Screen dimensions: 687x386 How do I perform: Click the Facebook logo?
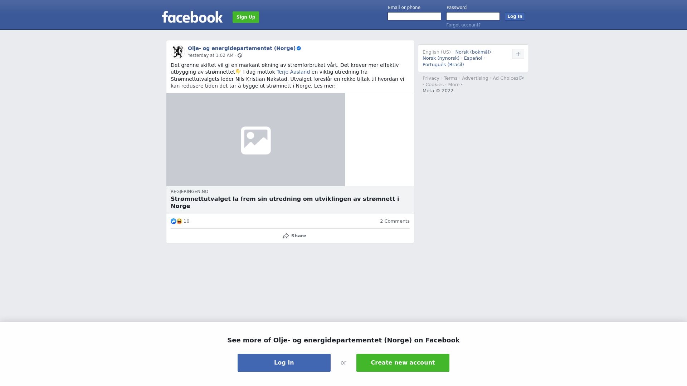pyautogui.click(x=192, y=17)
